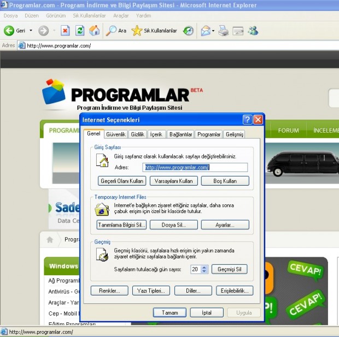
Task: Open the dropdown arrow beside Mail icon
Action: pos(213,31)
